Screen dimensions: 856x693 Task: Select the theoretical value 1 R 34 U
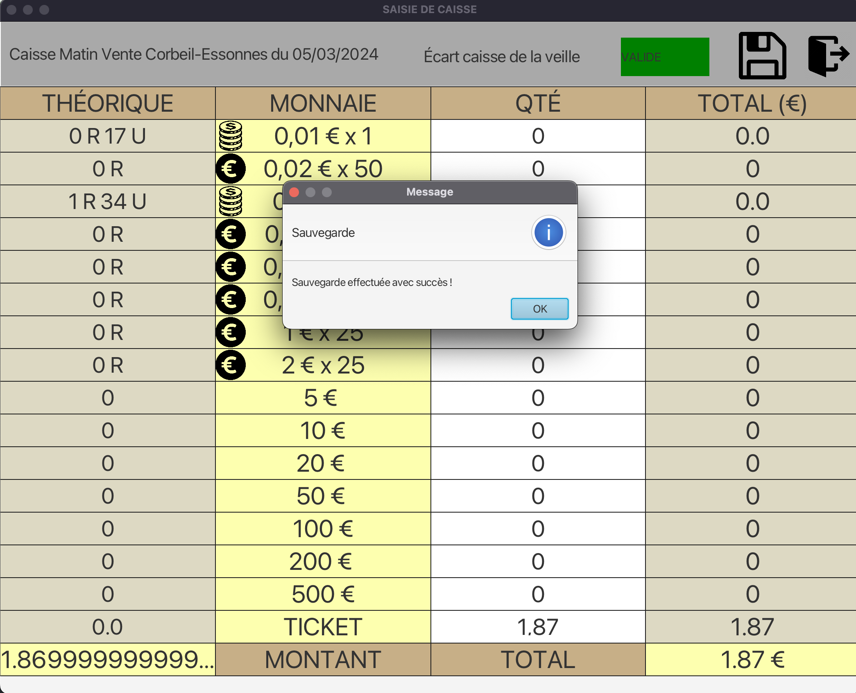coord(108,201)
